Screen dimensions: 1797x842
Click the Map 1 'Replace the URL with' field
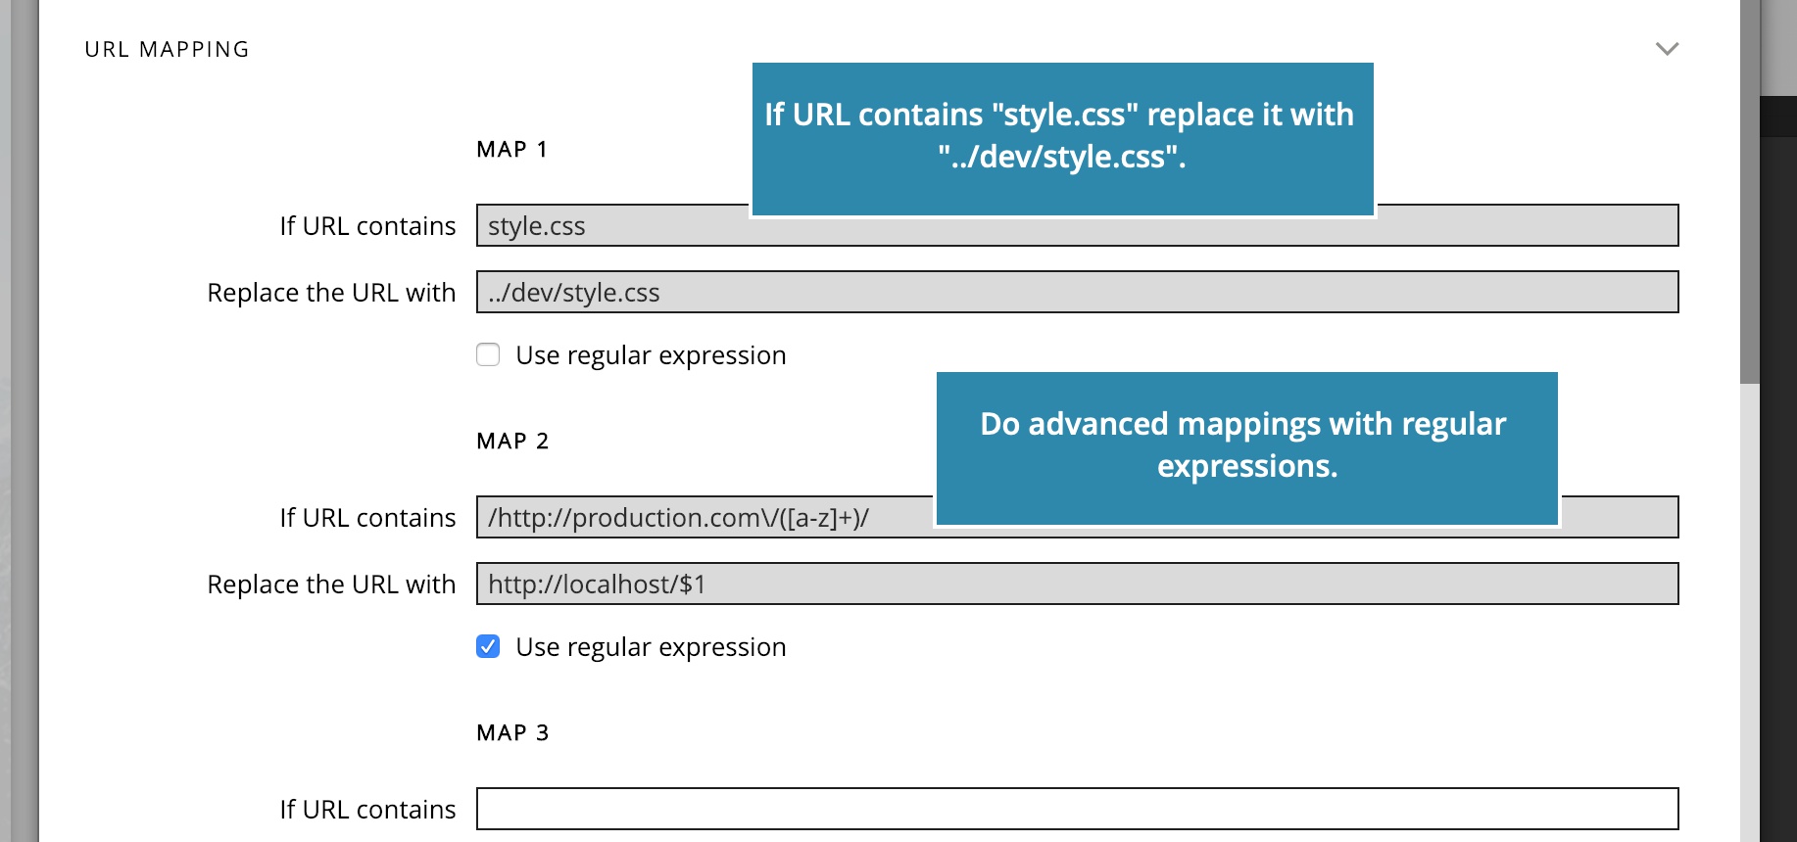(1077, 292)
